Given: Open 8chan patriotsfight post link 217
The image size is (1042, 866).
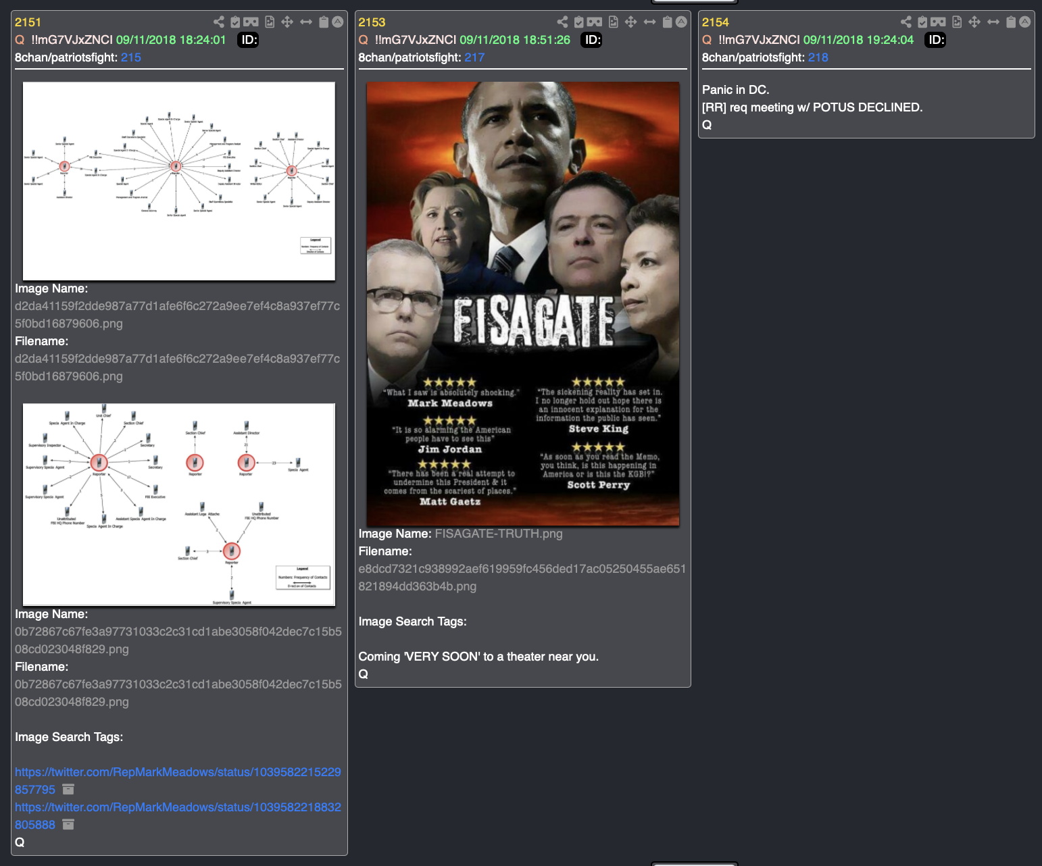Looking at the screenshot, I should click(474, 57).
